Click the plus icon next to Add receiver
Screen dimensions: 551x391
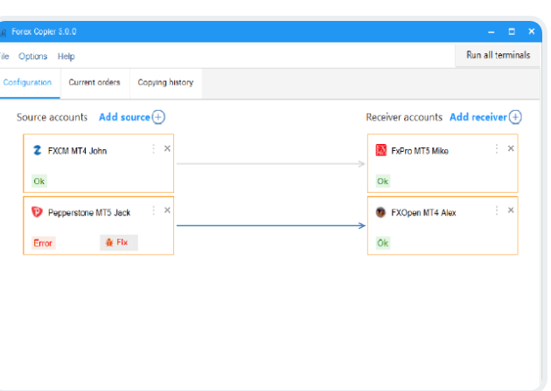pyautogui.click(x=515, y=117)
